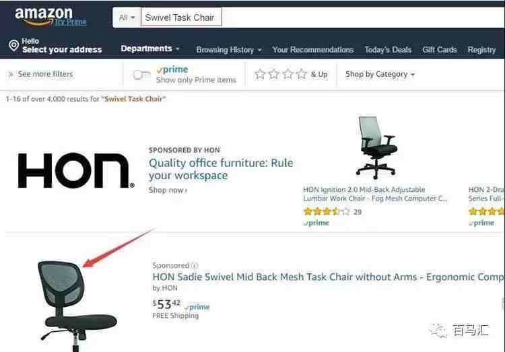Click the Try Prime link
505x352 pixels.
70,22
